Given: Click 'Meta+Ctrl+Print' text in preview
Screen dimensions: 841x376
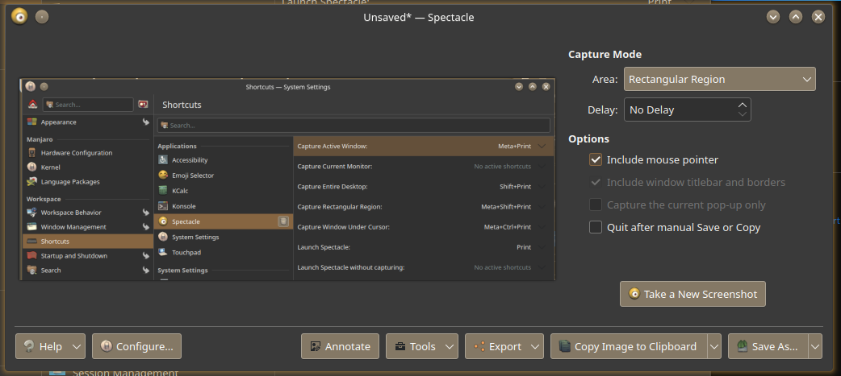Looking at the screenshot, I should (x=508, y=227).
